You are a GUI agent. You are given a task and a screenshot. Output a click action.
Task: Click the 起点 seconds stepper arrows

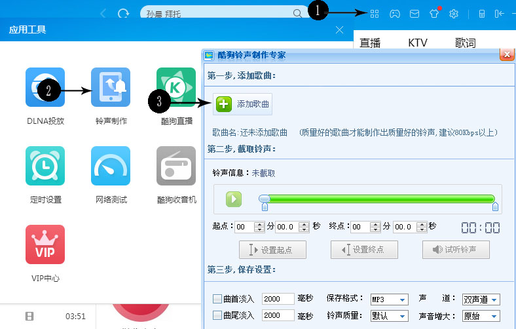tap(304, 227)
